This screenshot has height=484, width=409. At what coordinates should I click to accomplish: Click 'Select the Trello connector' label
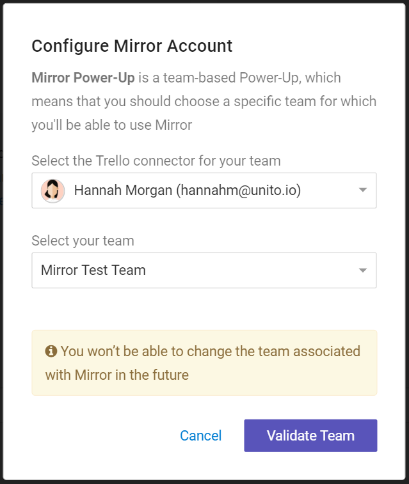coord(156,161)
